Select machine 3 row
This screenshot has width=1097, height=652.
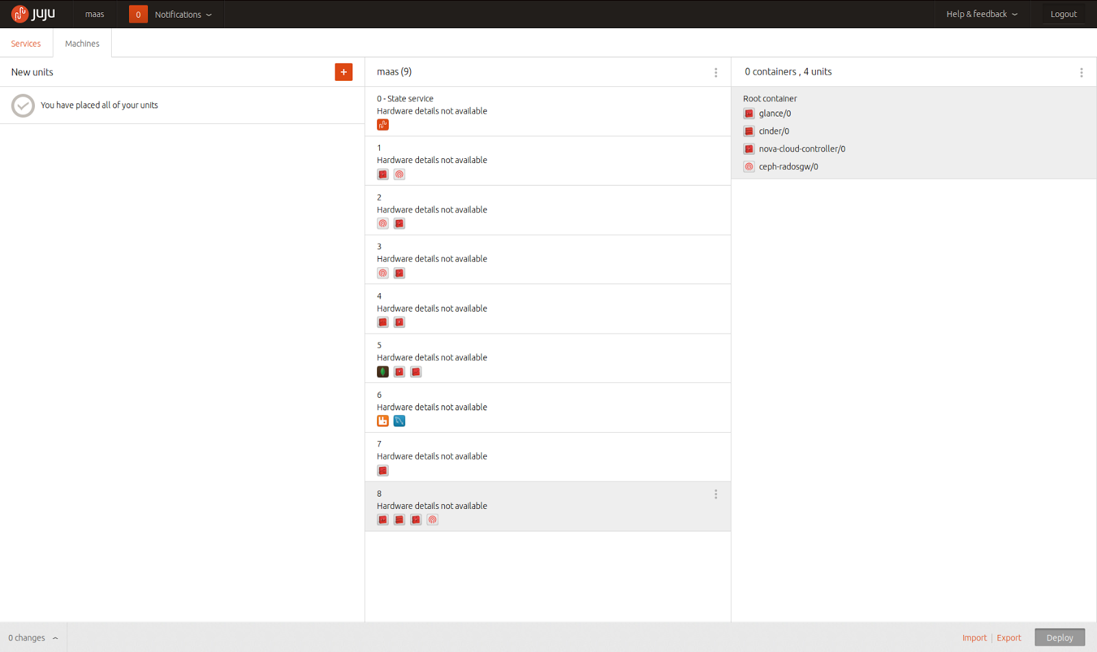coord(548,260)
